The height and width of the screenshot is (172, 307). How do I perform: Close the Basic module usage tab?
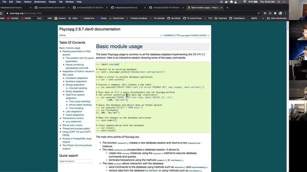[x=222, y=8]
